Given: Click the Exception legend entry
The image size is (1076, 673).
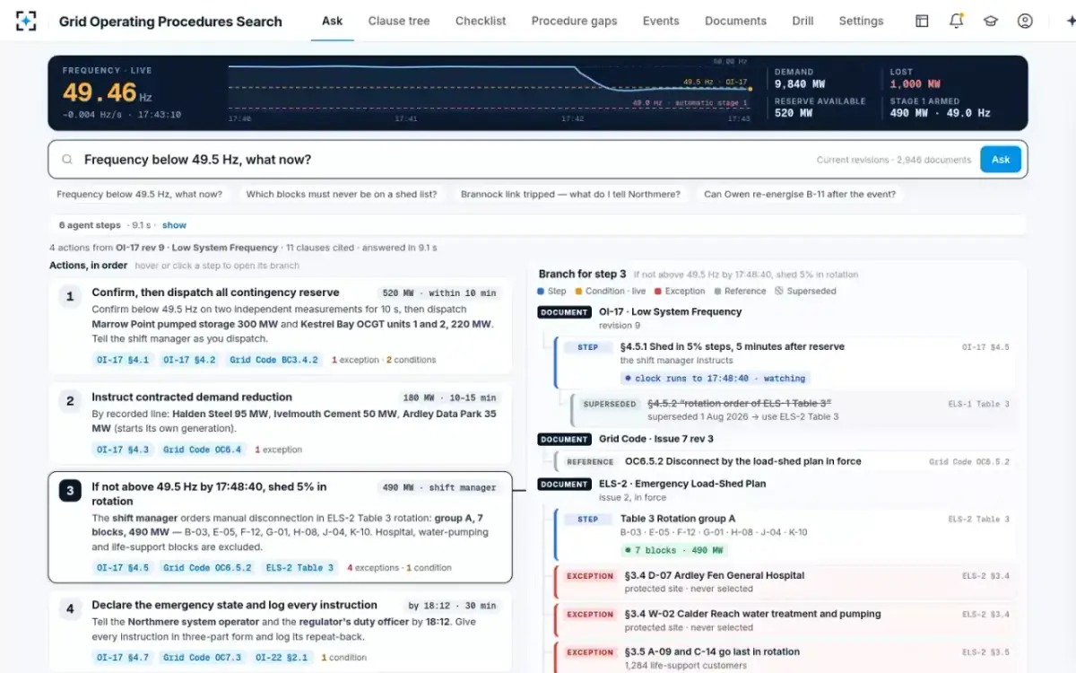Looking at the screenshot, I should click(x=681, y=291).
